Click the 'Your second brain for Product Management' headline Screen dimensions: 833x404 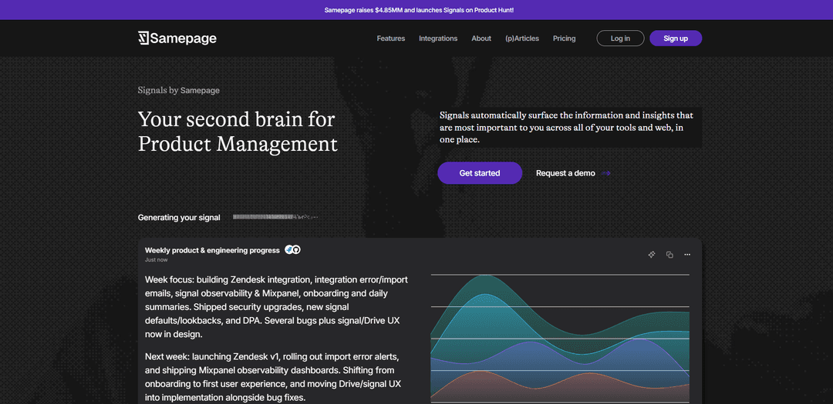click(x=238, y=132)
